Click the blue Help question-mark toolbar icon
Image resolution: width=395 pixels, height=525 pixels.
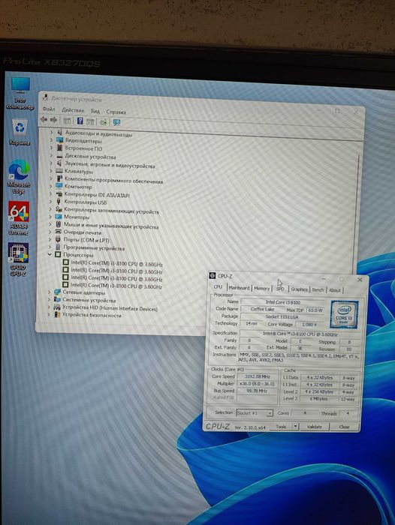[80, 121]
